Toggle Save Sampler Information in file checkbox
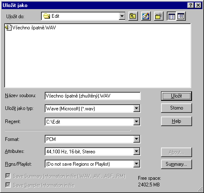Screen dimensions: 204x193 pos(8,185)
